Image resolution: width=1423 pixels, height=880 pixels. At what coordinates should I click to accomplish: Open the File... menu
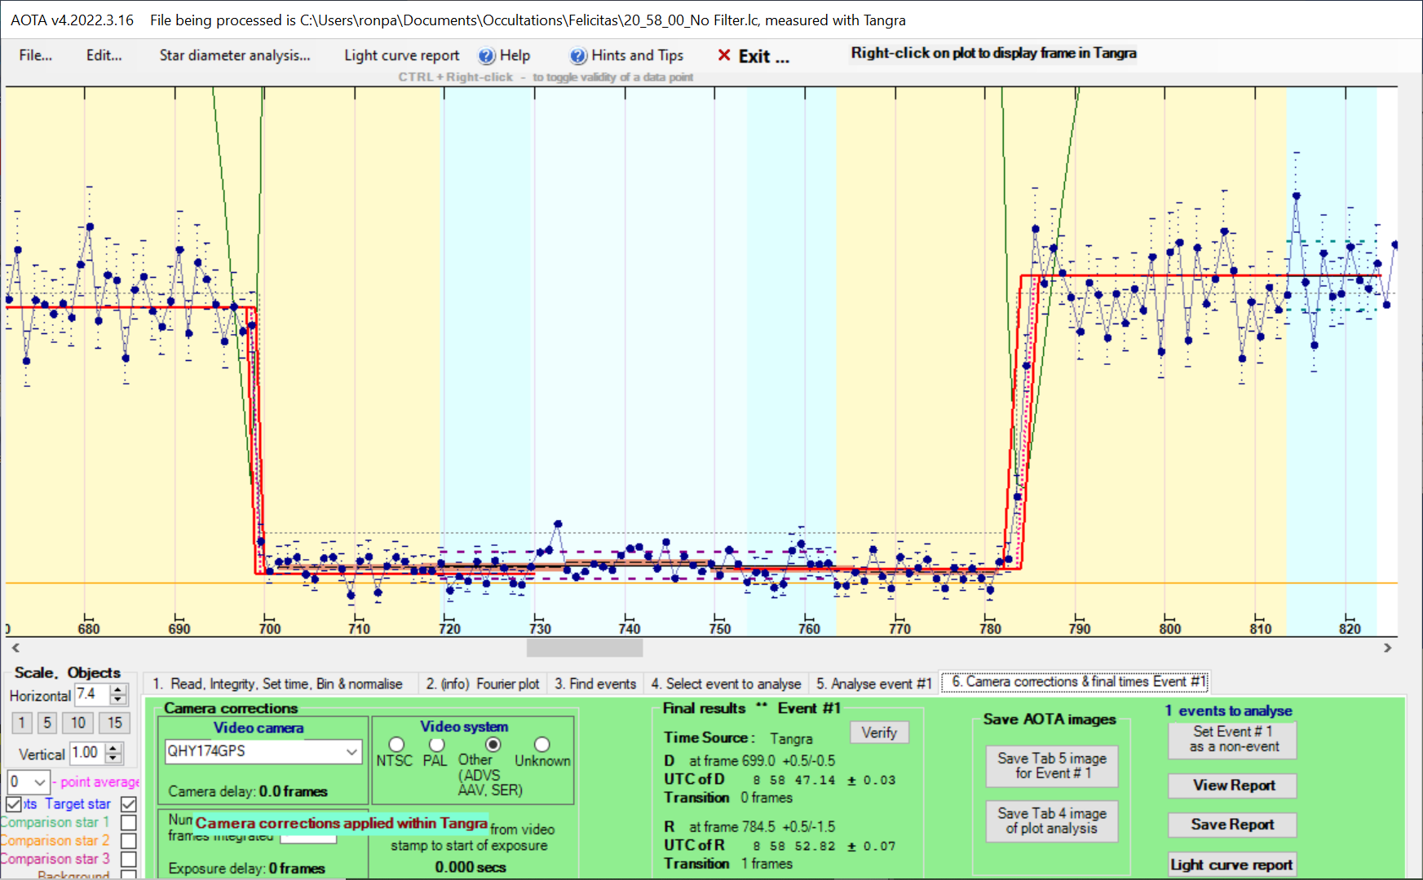pyautogui.click(x=36, y=55)
